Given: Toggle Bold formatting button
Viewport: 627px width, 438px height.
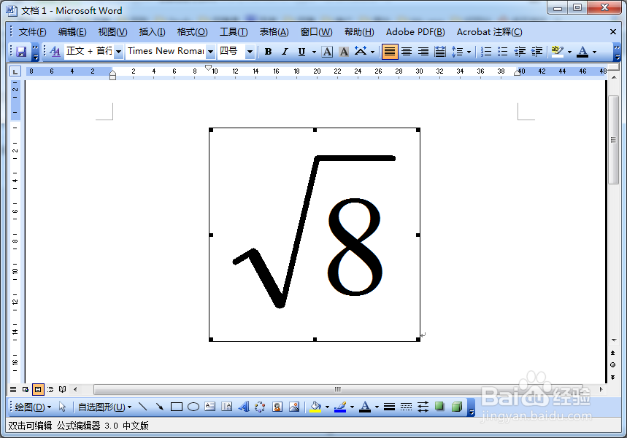Looking at the screenshot, I should [269, 52].
